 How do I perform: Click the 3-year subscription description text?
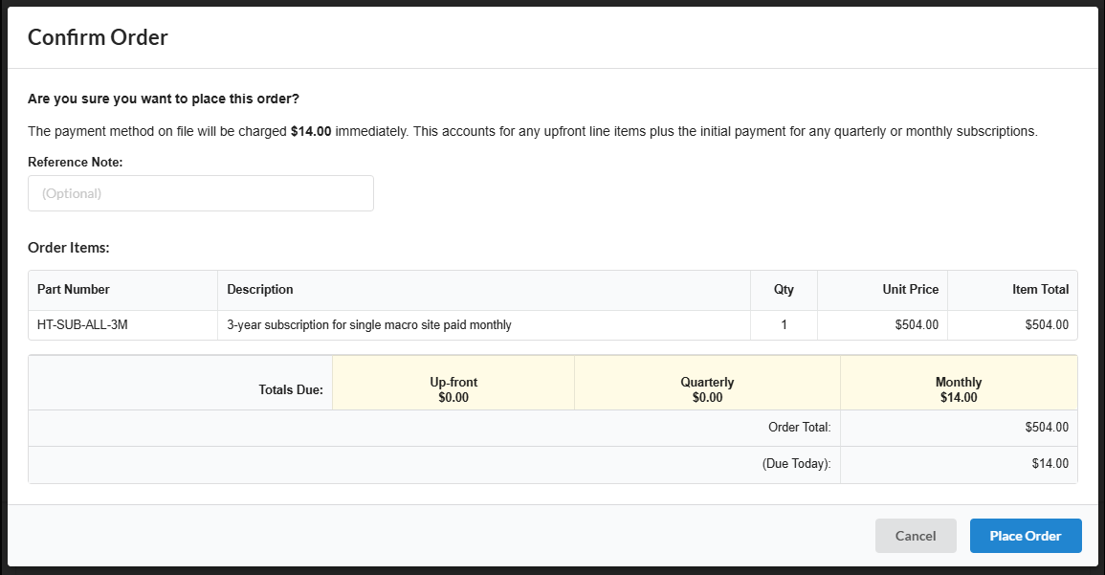pyautogui.click(x=369, y=325)
